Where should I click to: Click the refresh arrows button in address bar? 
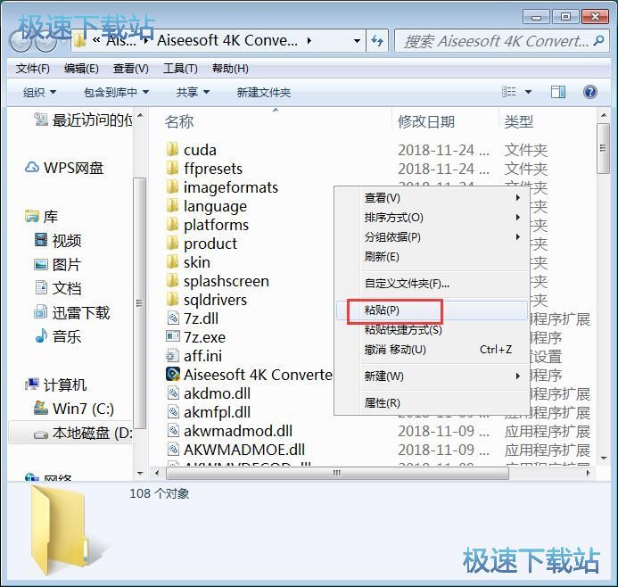pyautogui.click(x=377, y=41)
